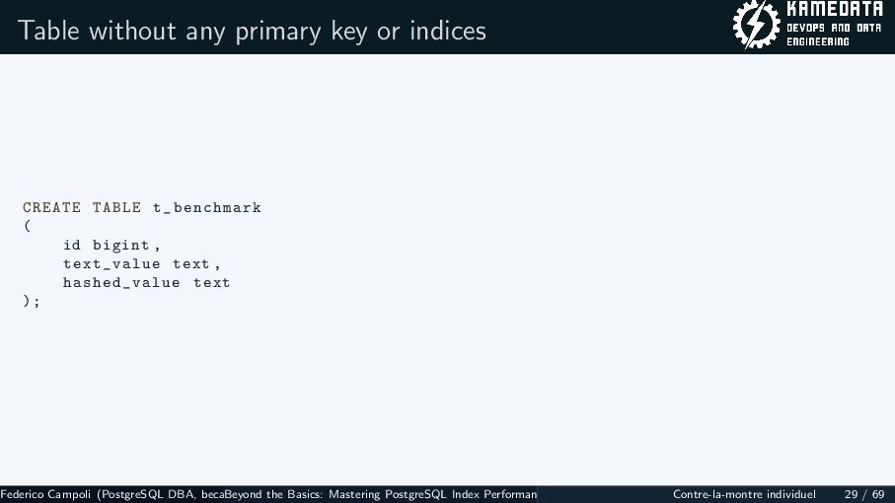Click the TABLE keyword in the code
Viewport: 895px width, 503px height.
click(x=116, y=207)
